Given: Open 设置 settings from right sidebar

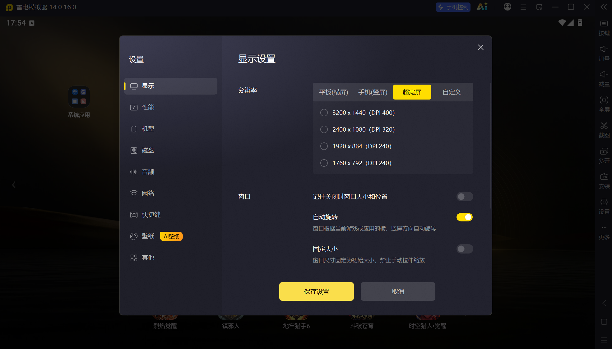Looking at the screenshot, I should click(x=604, y=207).
